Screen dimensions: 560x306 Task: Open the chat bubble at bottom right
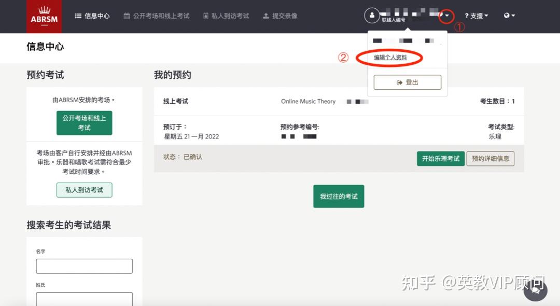(536, 290)
